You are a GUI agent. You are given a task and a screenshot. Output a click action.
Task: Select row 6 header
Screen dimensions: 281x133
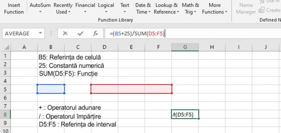pyautogui.click(x=5, y=98)
